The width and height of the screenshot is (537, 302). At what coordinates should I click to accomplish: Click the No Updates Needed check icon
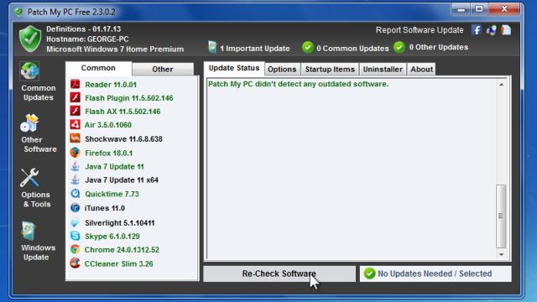click(369, 273)
